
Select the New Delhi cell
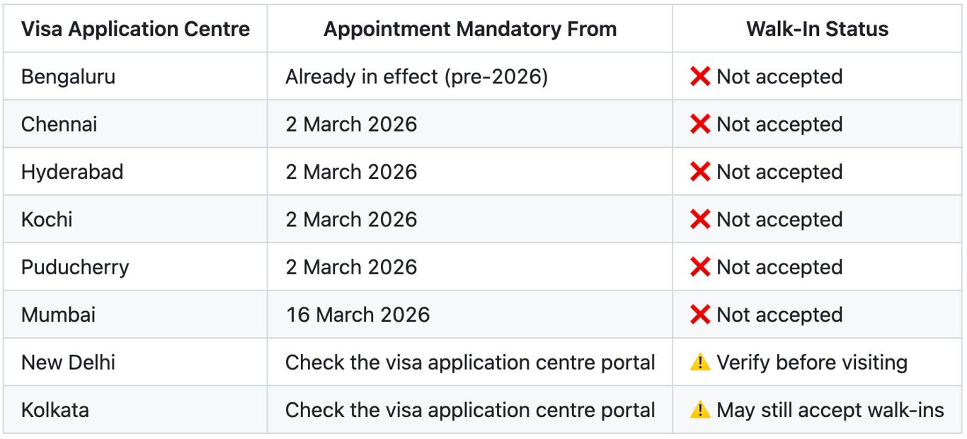click(x=68, y=363)
